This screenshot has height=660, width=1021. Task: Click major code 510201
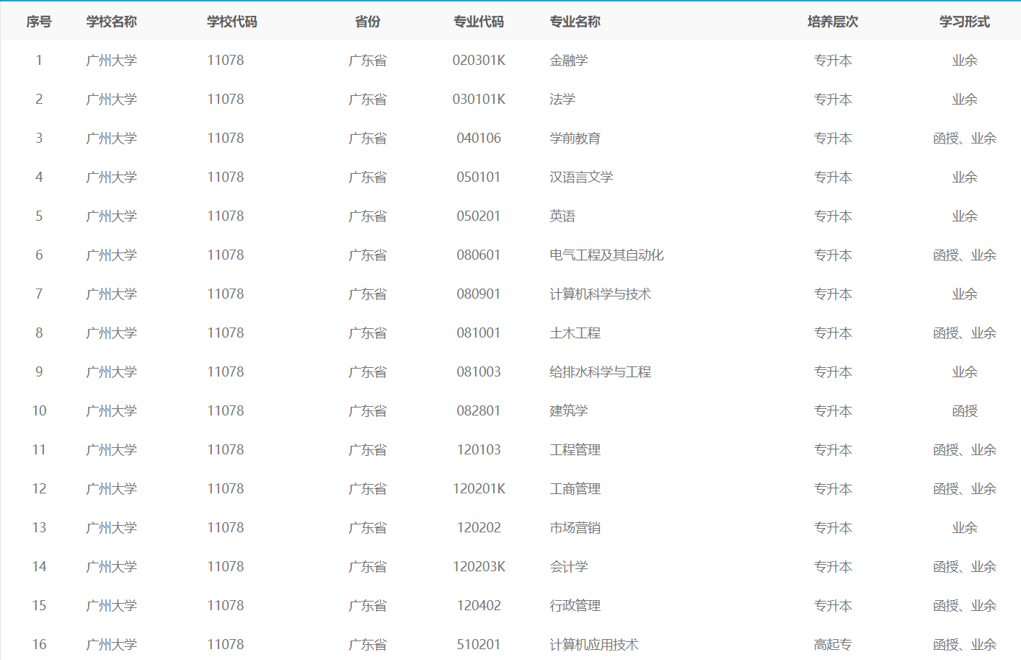[x=479, y=645]
